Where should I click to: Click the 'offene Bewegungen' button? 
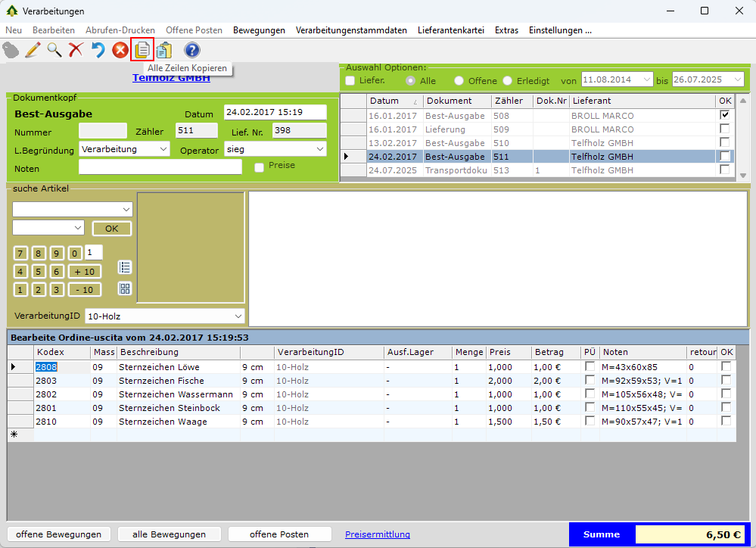click(x=59, y=534)
